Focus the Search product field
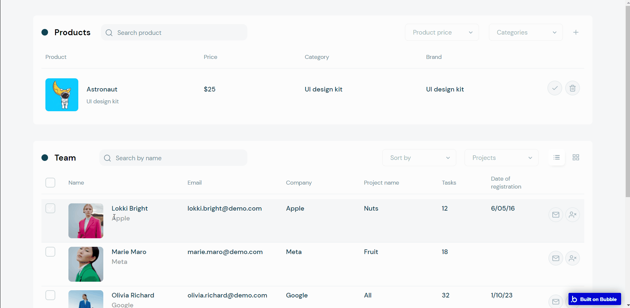This screenshot has width=630, height=308. point(174,32)
